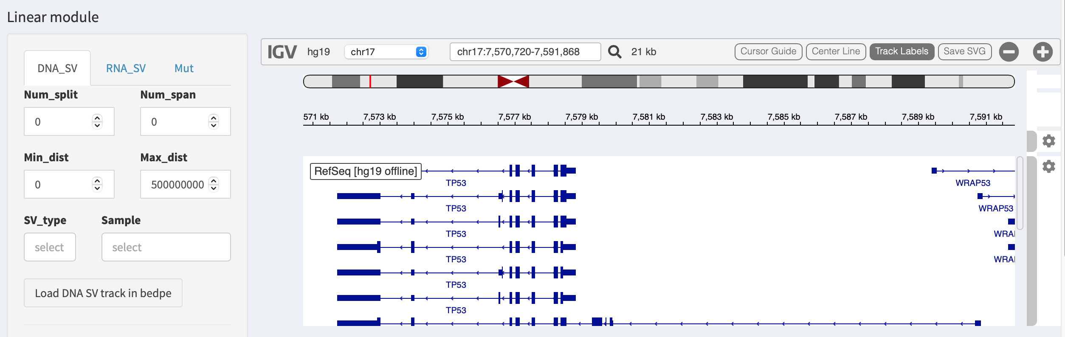
Task: Open the Sample select dropdown
Action: point(166,247)
